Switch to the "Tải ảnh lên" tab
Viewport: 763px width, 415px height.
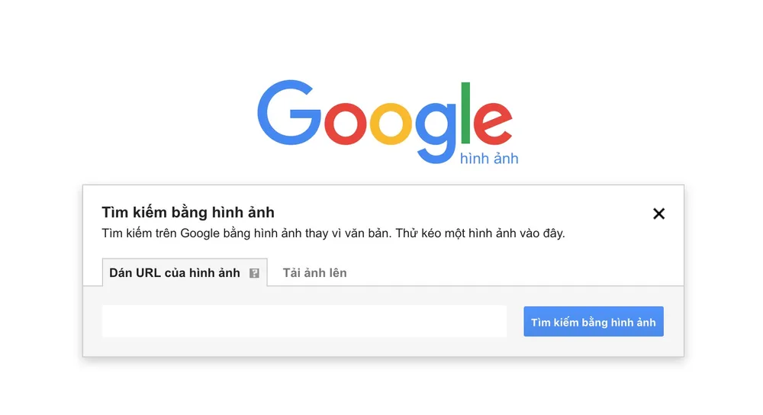314,273
